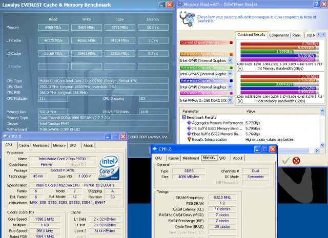Click the CPU Type value Mobile DualCore field
Screen dimensions: 328x238
103,81
